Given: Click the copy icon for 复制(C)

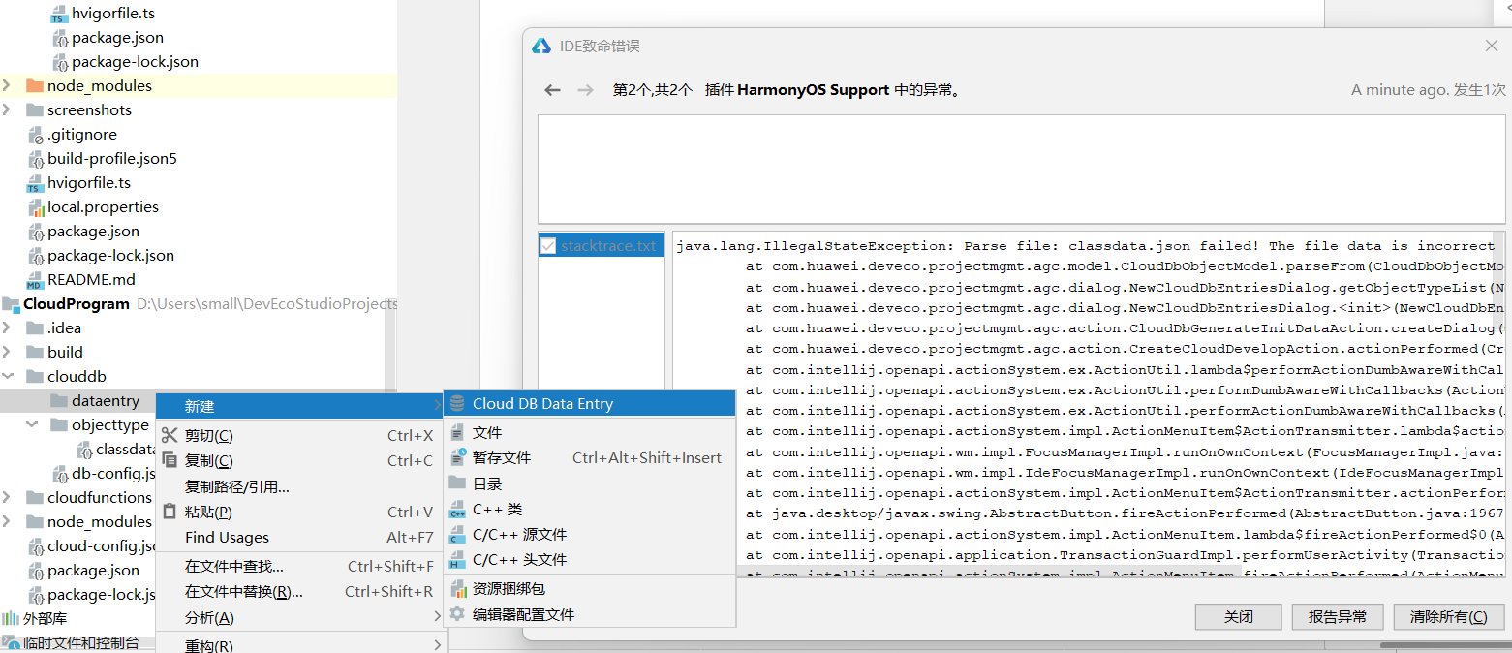Looking at the screenshot, I should tap(170, 460).
